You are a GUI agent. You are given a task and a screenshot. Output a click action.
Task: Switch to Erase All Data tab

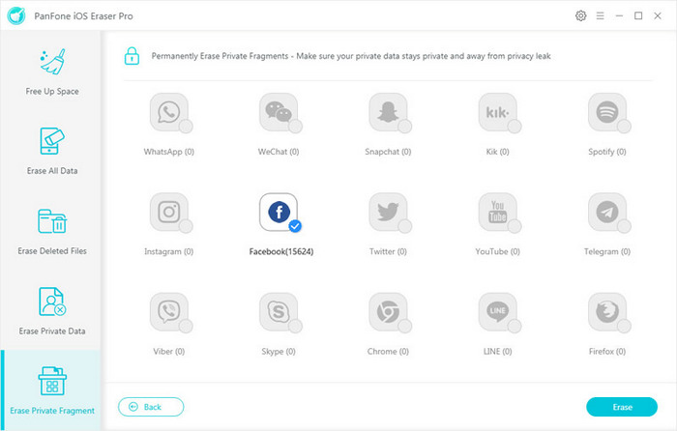(52, 151)
